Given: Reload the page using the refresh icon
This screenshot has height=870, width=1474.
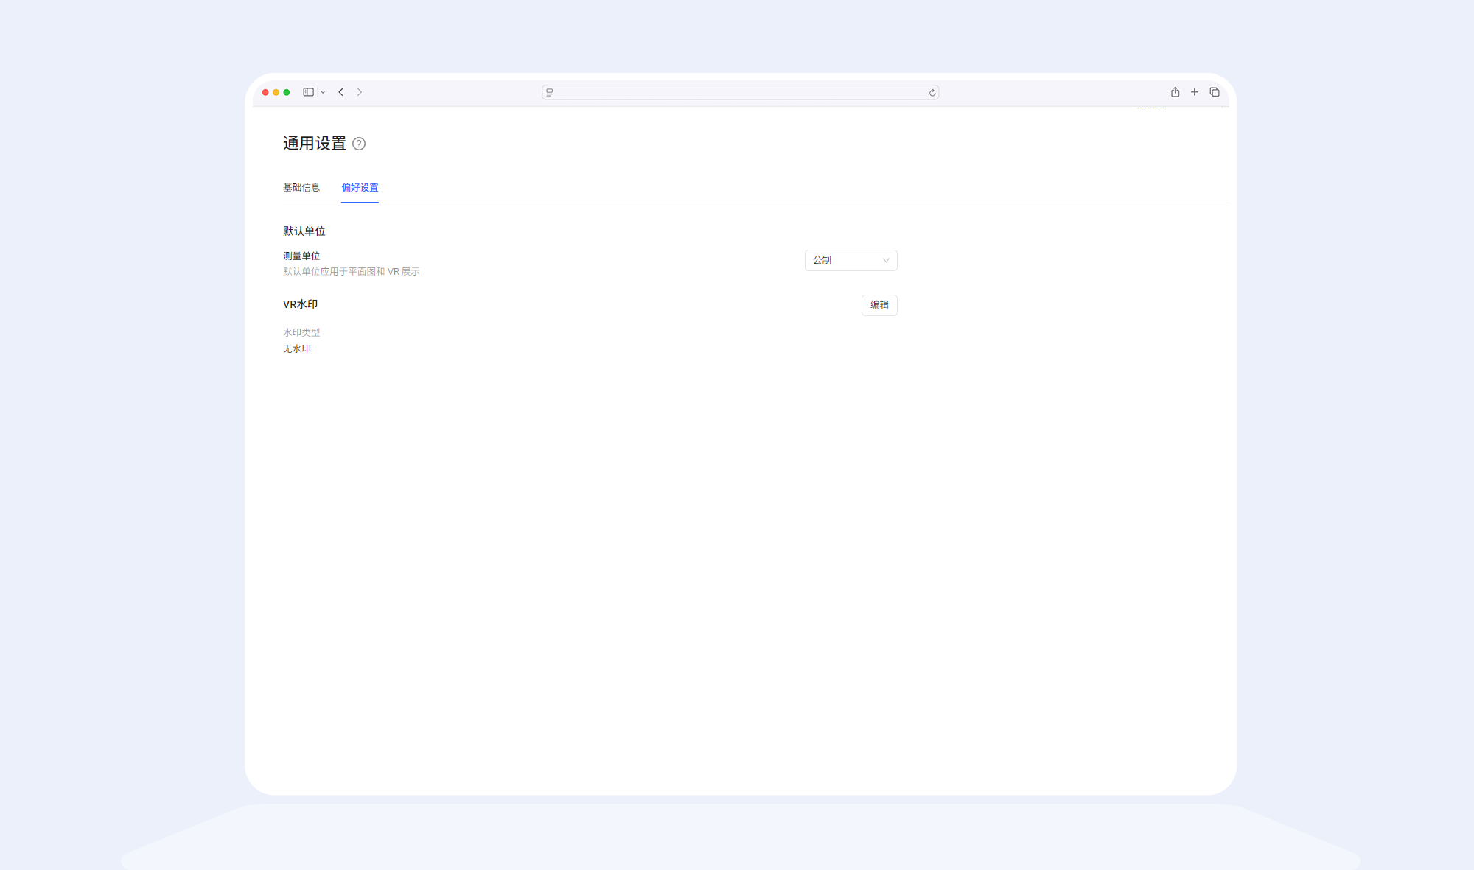Looking at the screenshot, I should pyautogui.click(x=932, y=93).
